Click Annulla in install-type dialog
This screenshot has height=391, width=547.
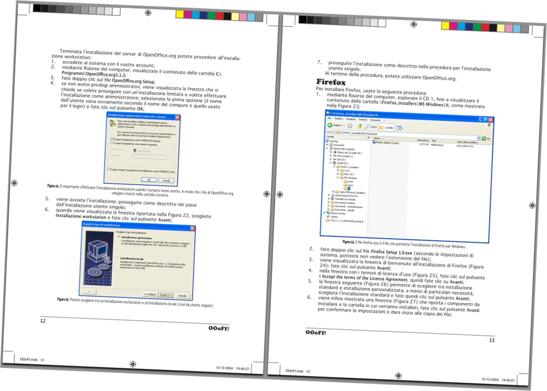tap(182, 296)
